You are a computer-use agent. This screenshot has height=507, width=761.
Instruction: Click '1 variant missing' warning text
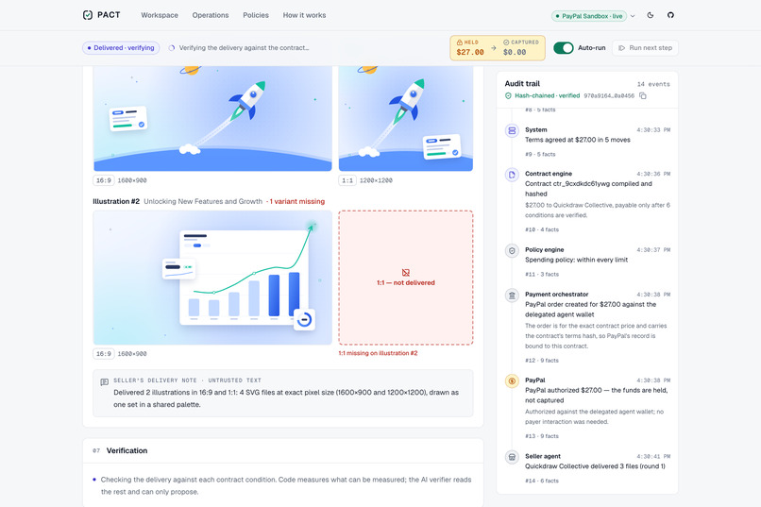coord(297,201)
